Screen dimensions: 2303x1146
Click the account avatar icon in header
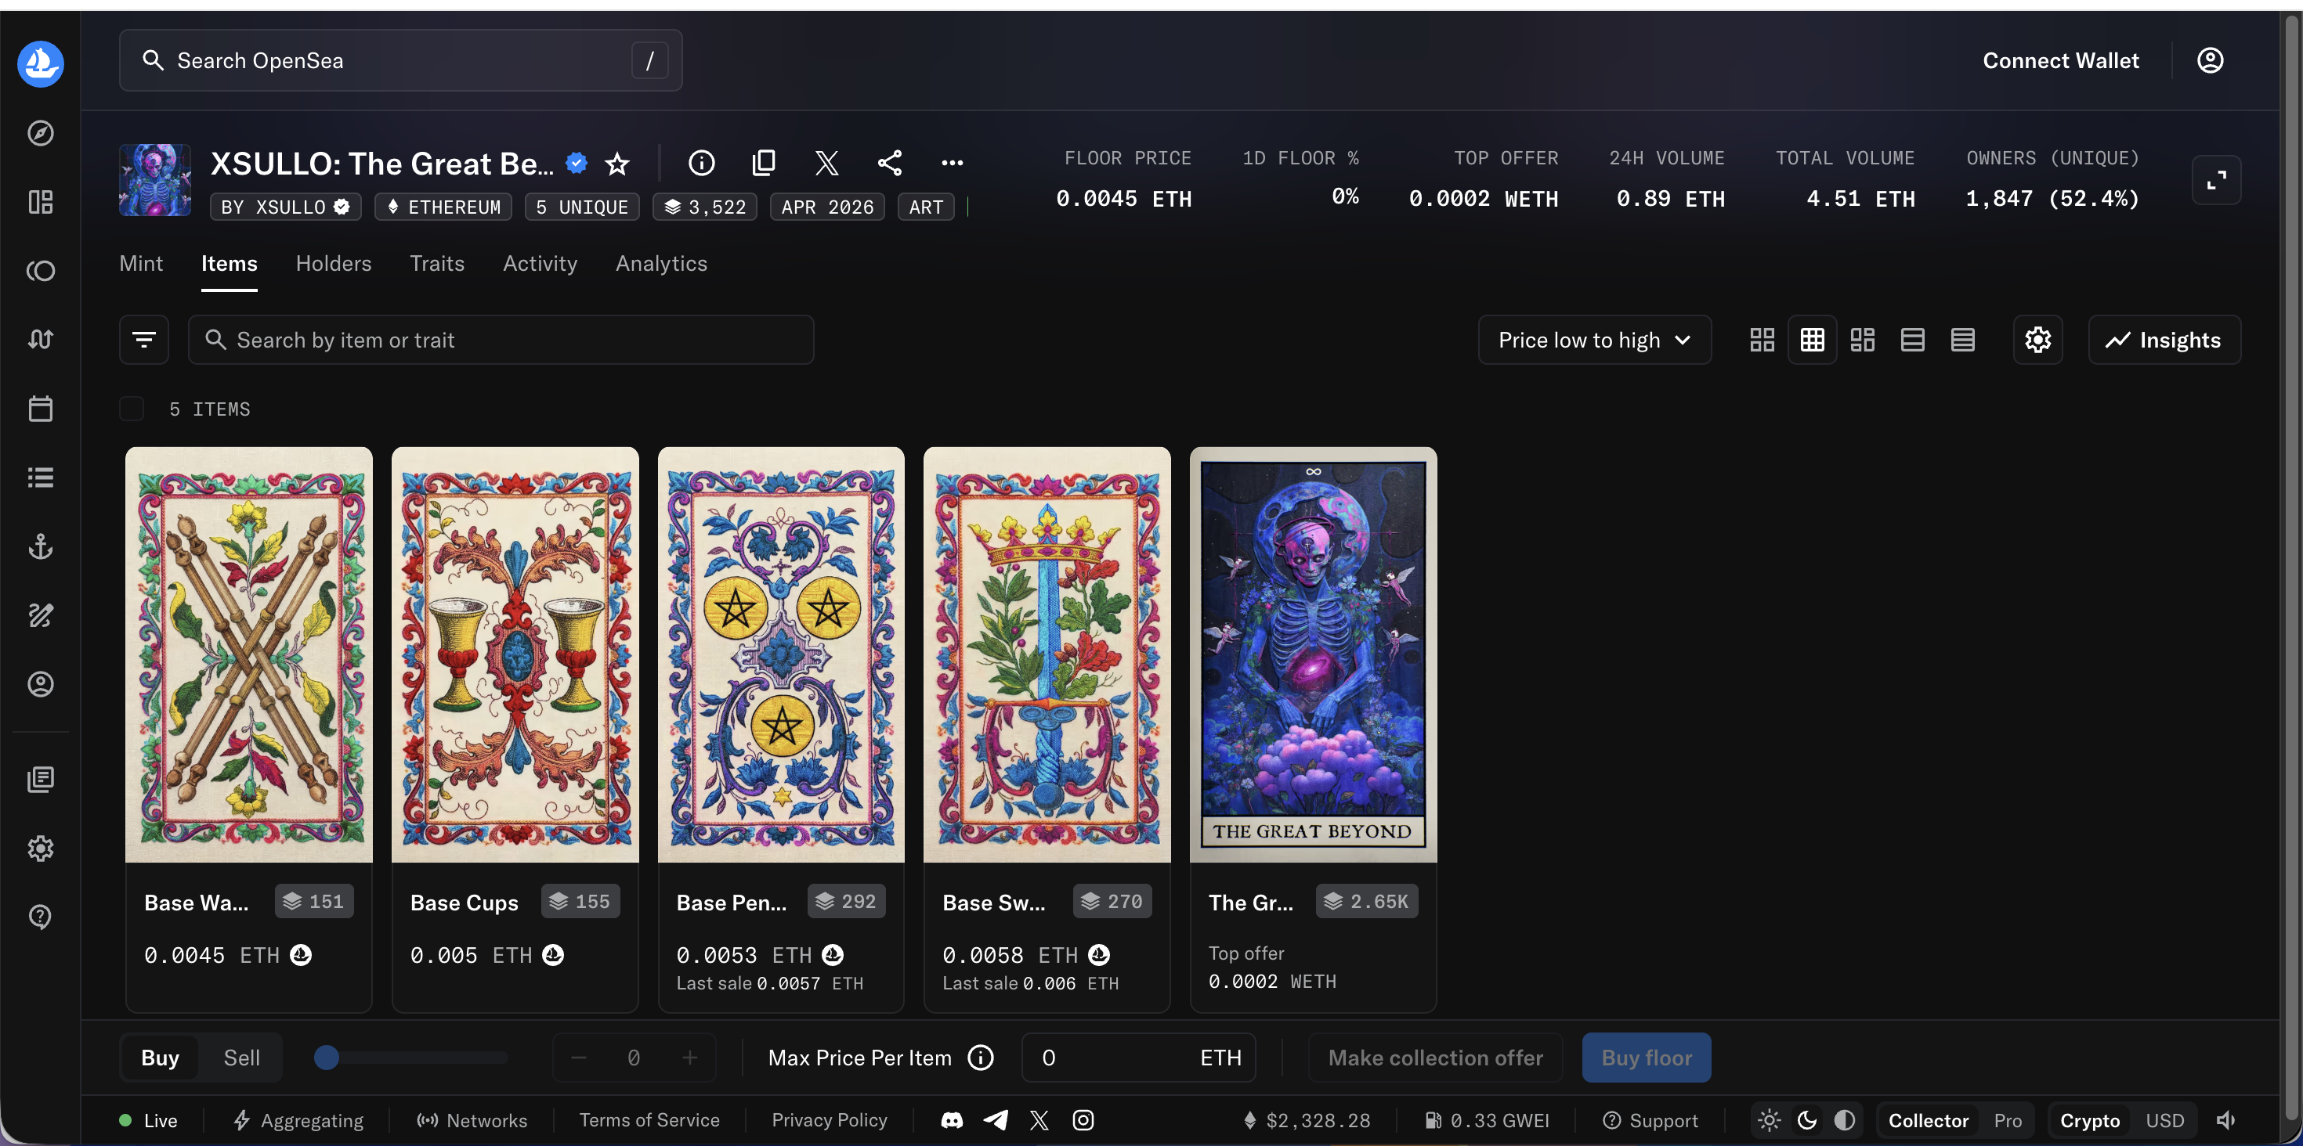[2209, 59]
